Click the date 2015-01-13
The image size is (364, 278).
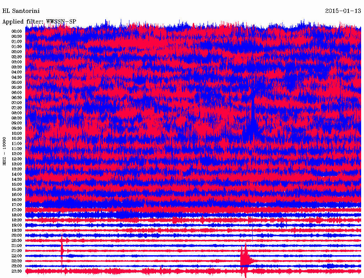coord(343,11)
